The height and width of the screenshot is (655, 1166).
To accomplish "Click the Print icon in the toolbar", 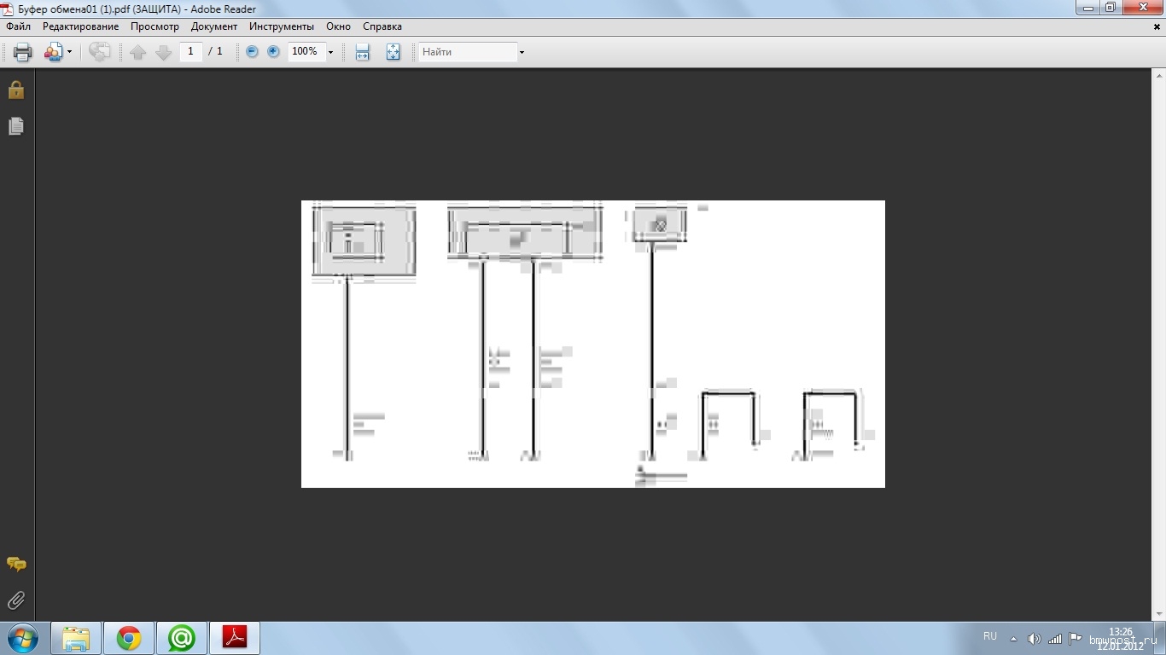I will tap(23, 52).
